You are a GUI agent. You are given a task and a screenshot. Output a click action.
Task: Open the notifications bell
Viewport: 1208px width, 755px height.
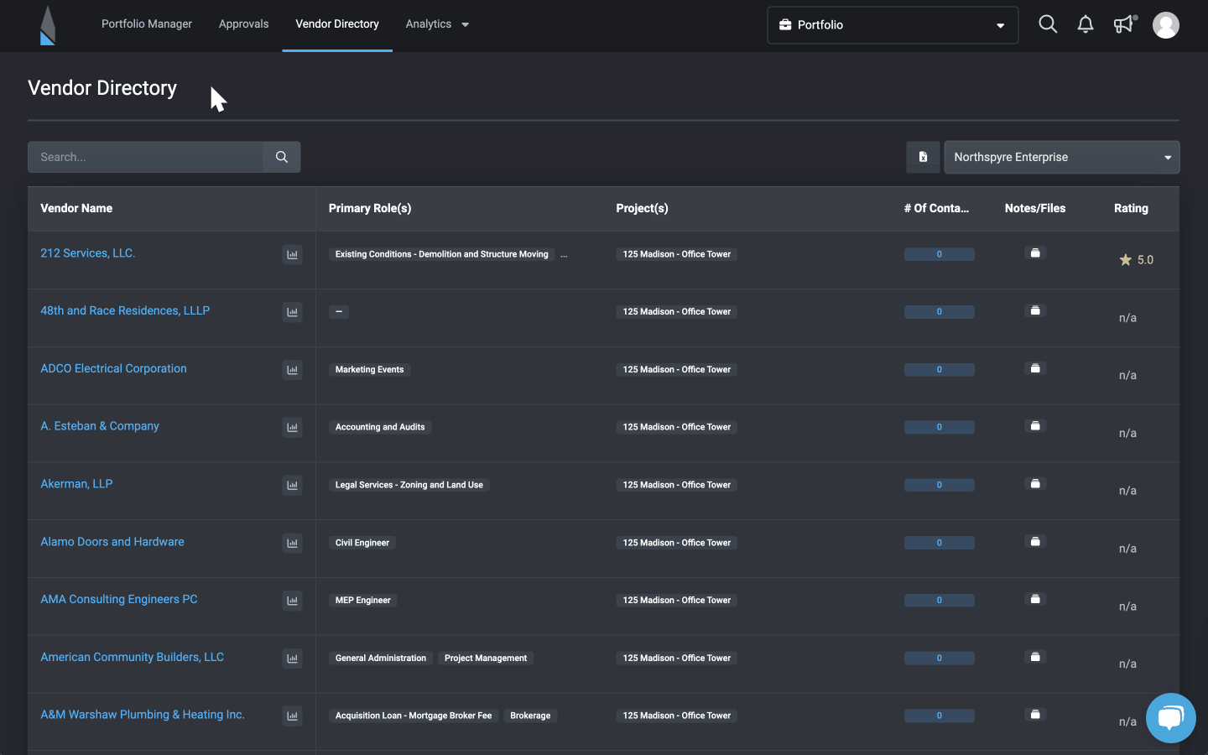pos(1086,24)
